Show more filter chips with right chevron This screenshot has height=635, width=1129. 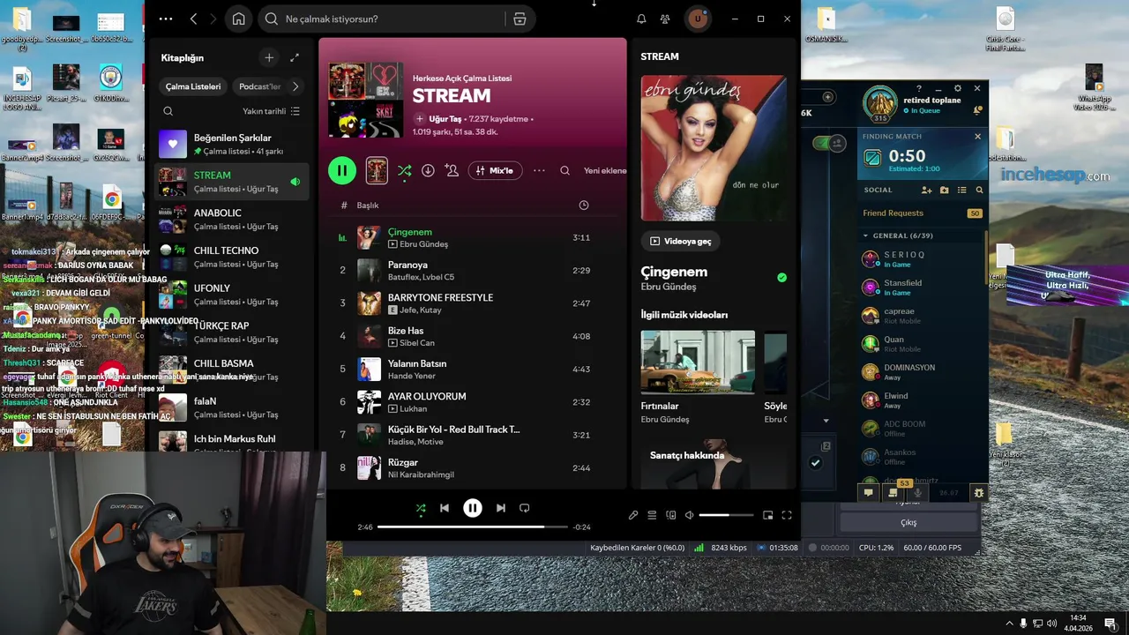tap(295, 86)
